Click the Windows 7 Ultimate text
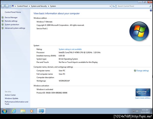The height and width of the screenshot is (119, 153). click(44, 22)
